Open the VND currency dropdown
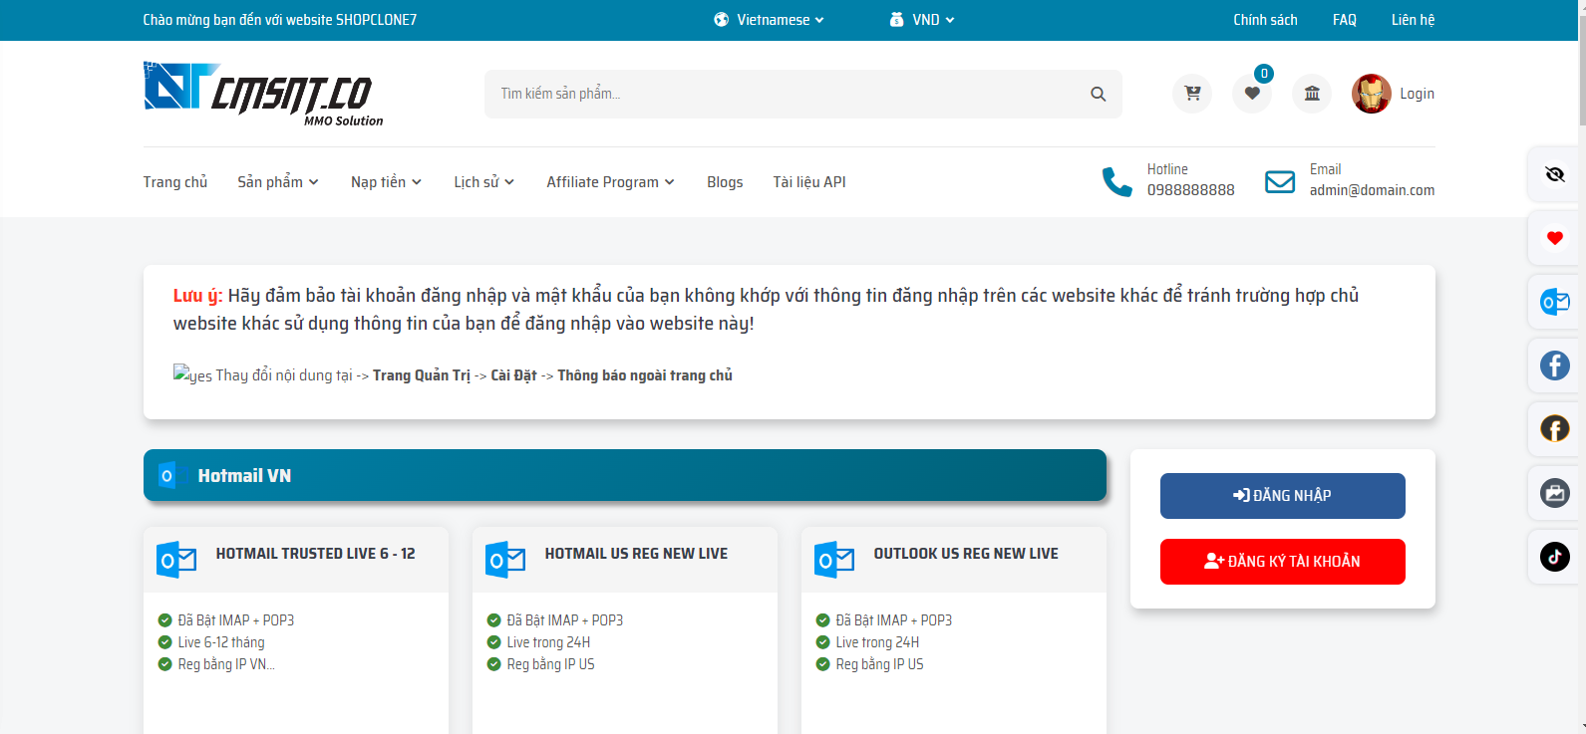 coord(923,20)
